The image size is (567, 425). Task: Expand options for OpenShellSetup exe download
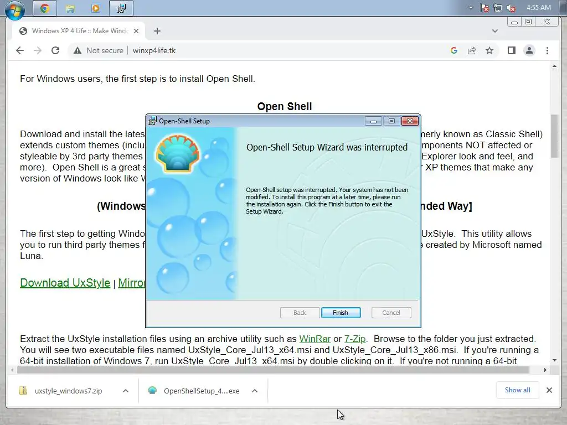(255, 391)
